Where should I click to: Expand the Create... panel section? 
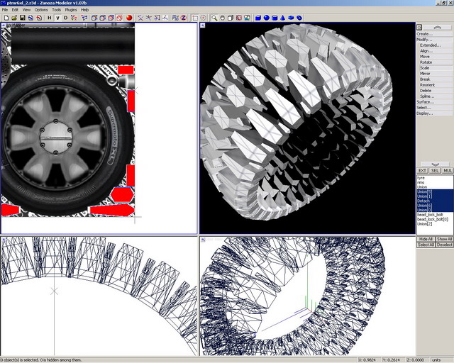(x=424, y=33)
